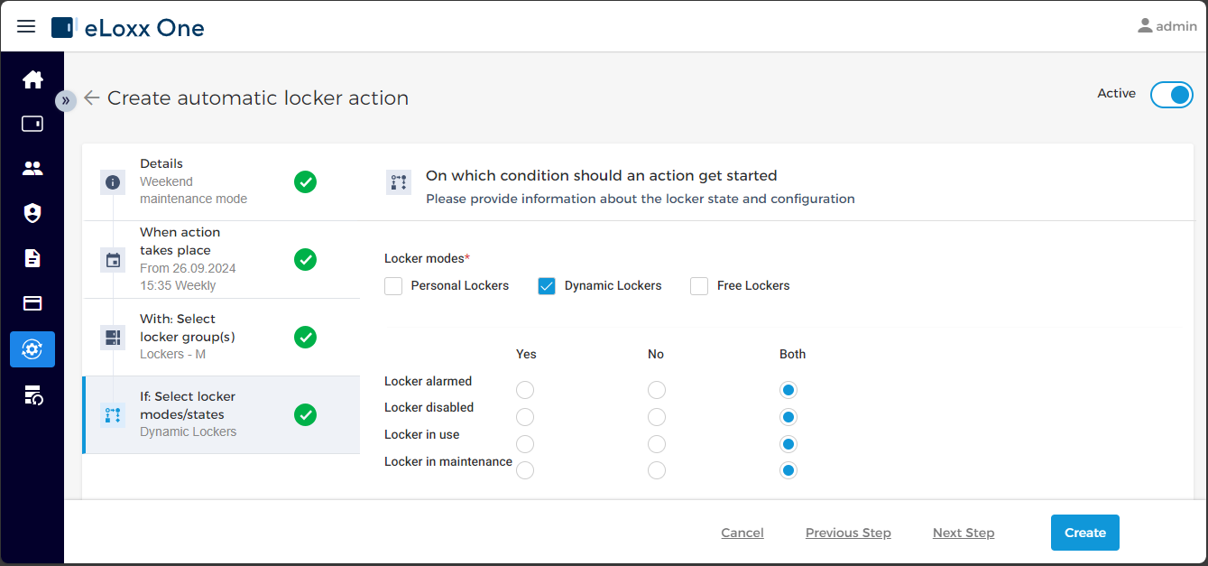The image size is (1208, 566).
Task: Open the users page from sidebar
Action: click(x=32, y=168)
